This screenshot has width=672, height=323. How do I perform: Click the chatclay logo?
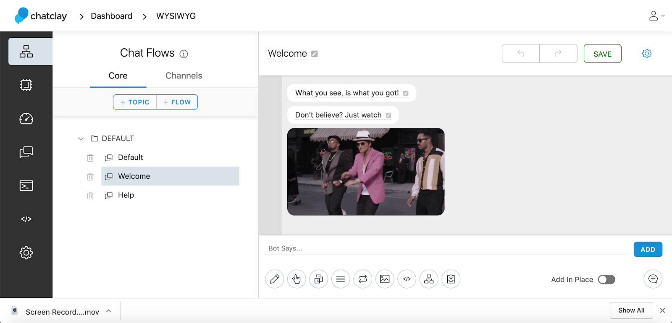pyautogui.click(x=41, y=16)
